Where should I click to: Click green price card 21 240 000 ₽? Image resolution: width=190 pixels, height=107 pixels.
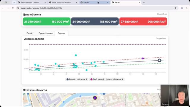(47, 22)
